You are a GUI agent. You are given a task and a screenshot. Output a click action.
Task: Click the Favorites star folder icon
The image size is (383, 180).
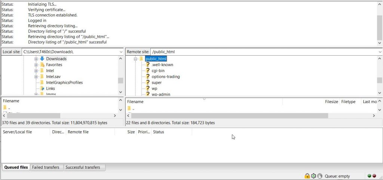click(42, 65)
